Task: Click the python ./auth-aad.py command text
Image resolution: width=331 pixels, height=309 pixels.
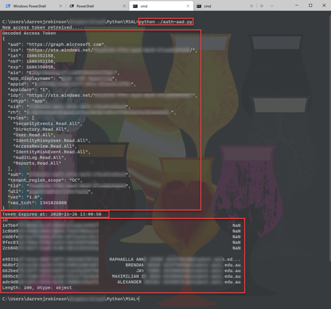Action: 165,22
